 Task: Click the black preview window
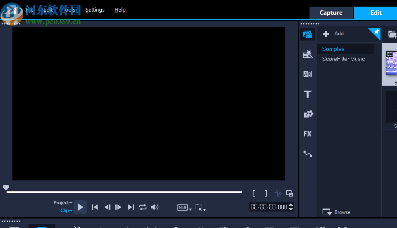coord(149,103)
